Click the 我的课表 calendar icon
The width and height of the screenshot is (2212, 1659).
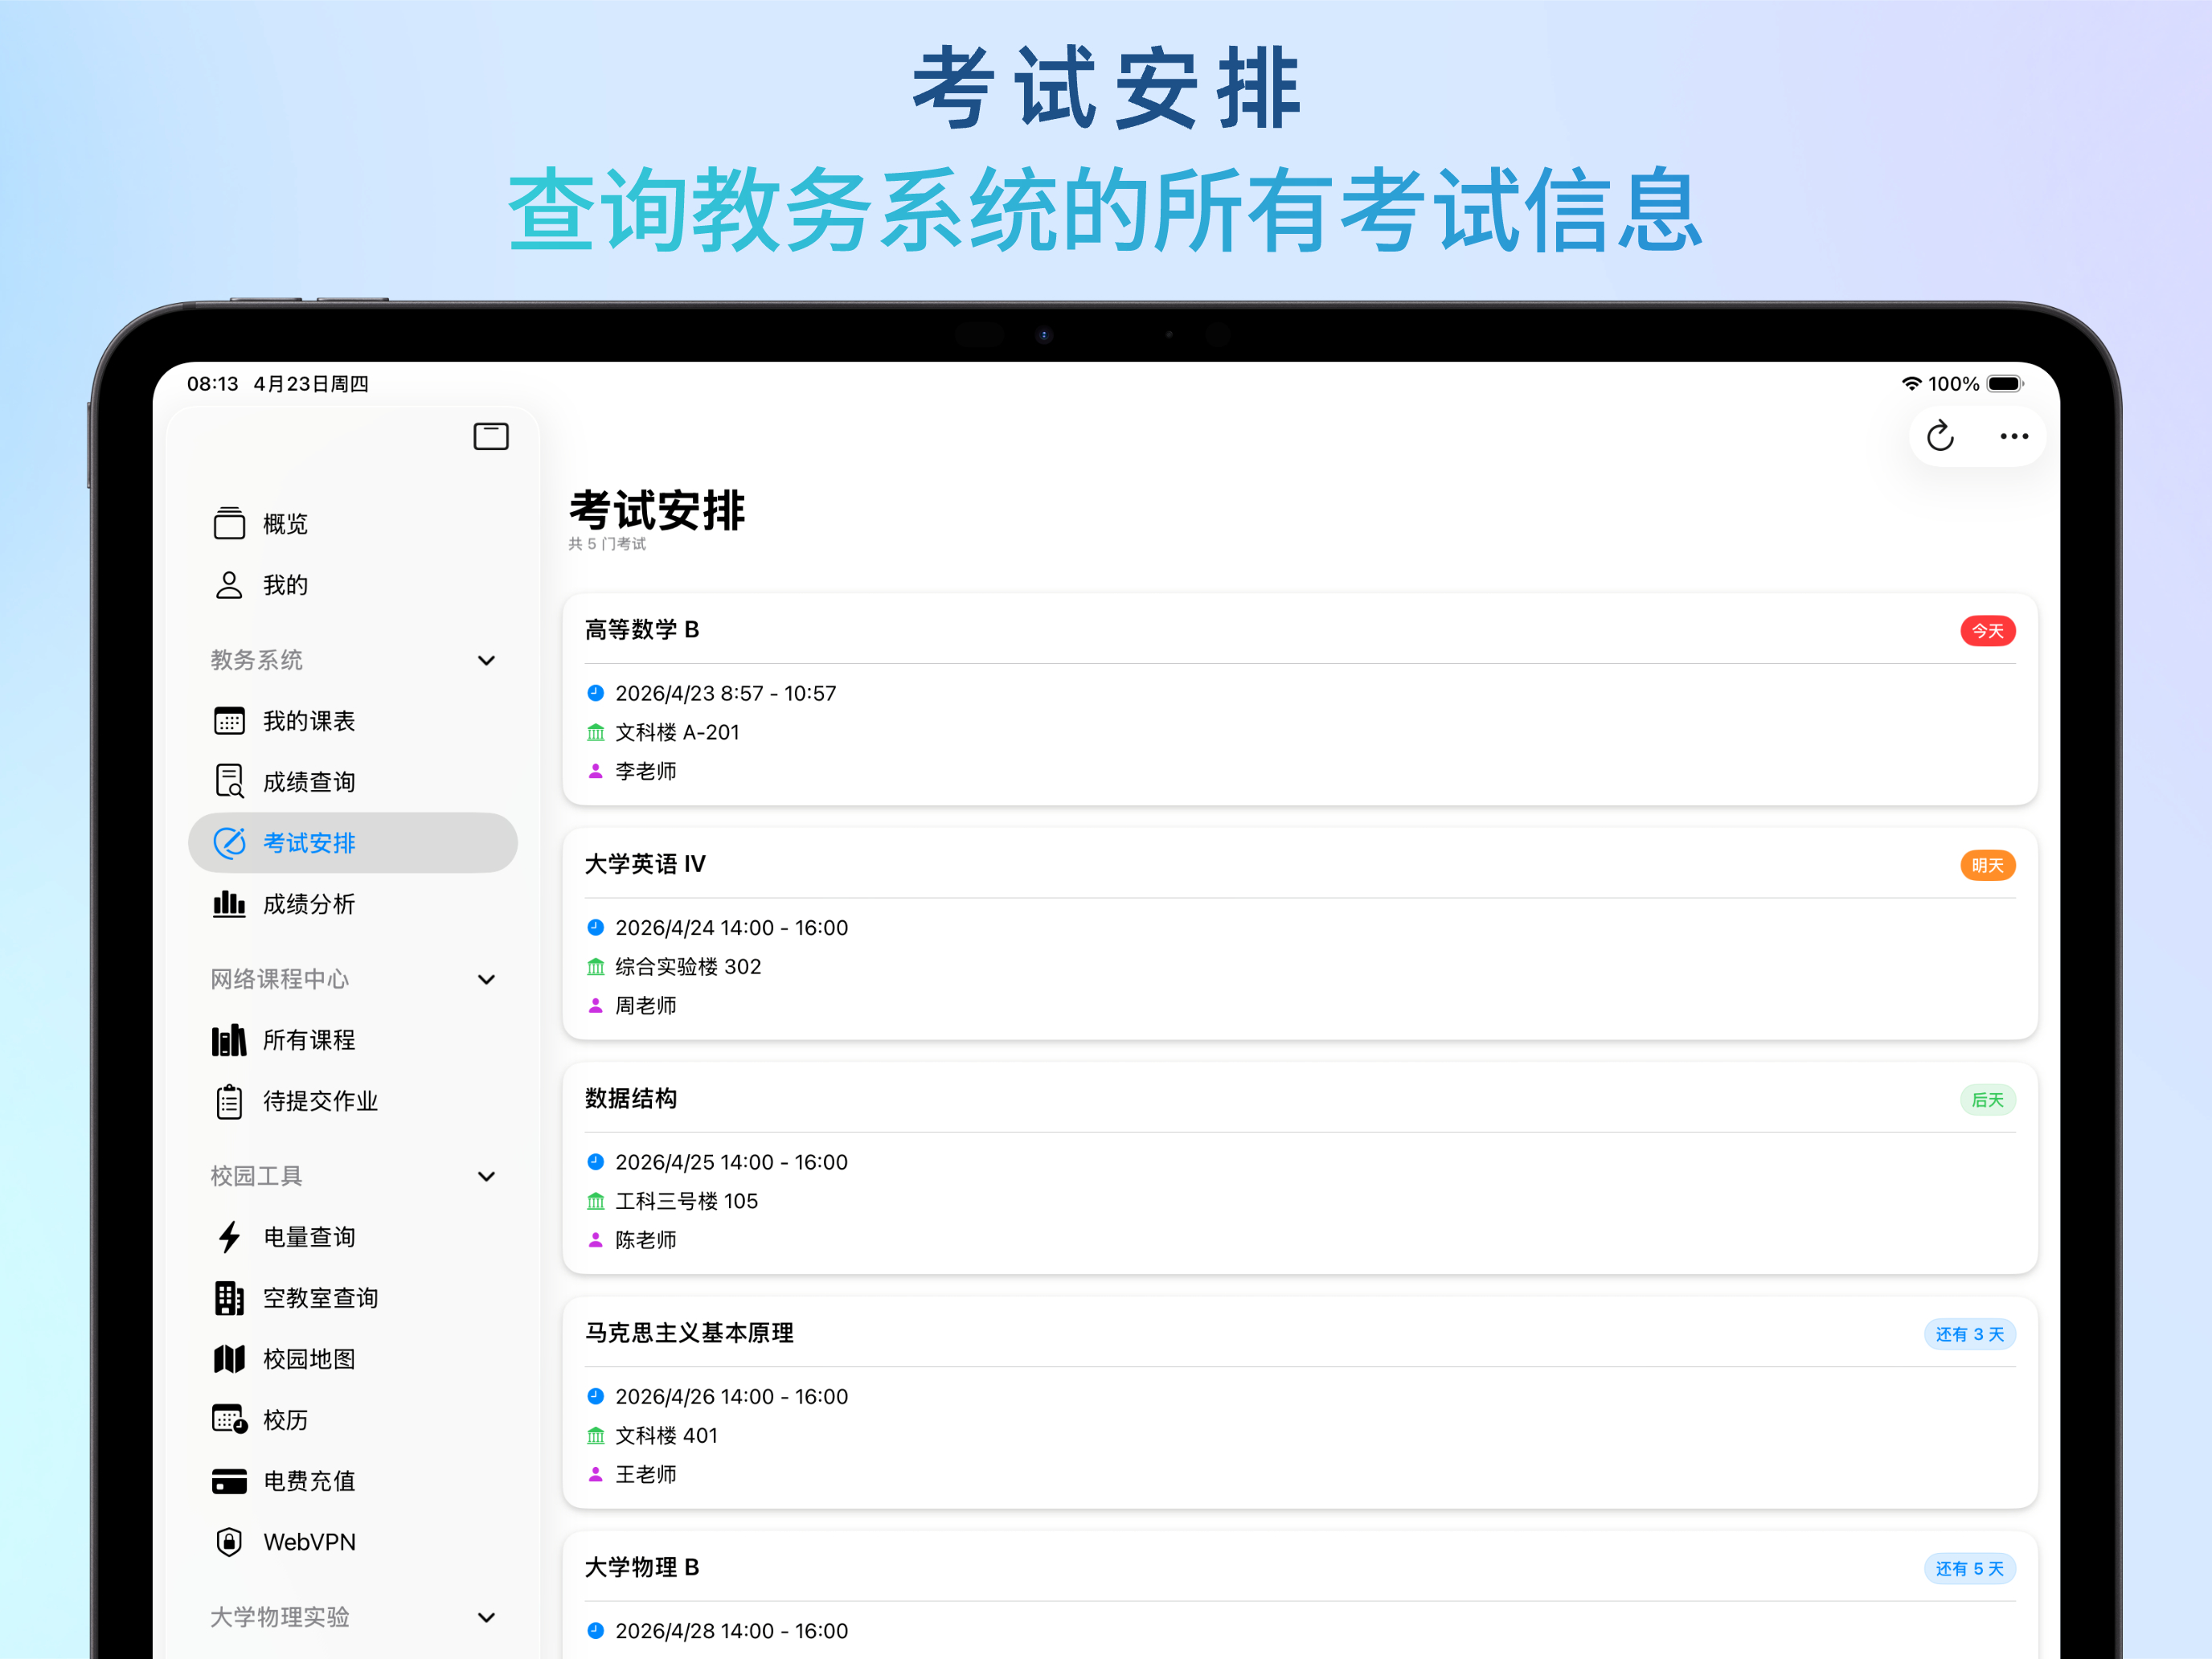[229, 721]
